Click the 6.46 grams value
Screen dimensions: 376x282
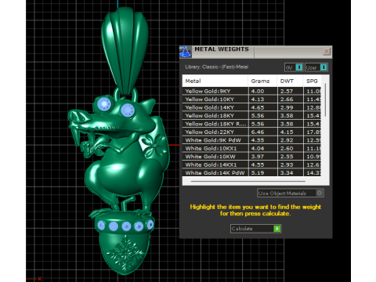click(258, 132)
